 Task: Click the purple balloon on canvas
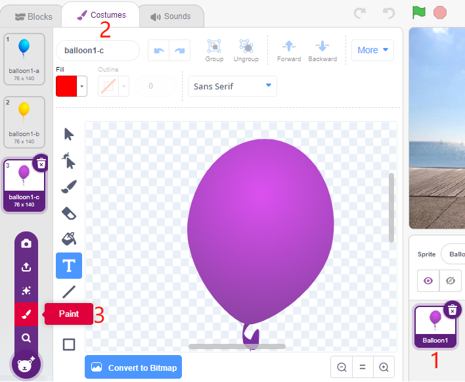[261, 231]
